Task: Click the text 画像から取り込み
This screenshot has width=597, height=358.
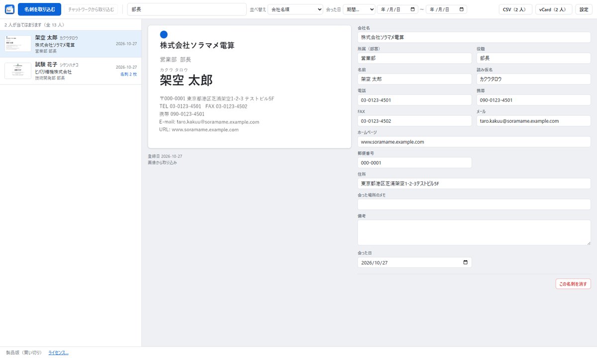Action: (x=162, y=163)
